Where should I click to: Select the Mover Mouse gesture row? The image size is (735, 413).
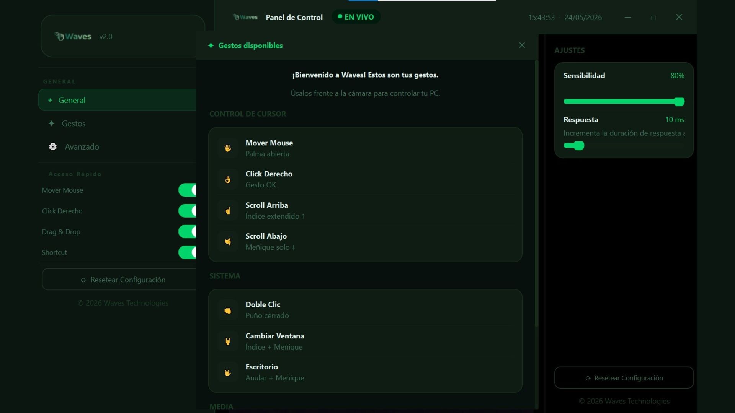[365, 148]
